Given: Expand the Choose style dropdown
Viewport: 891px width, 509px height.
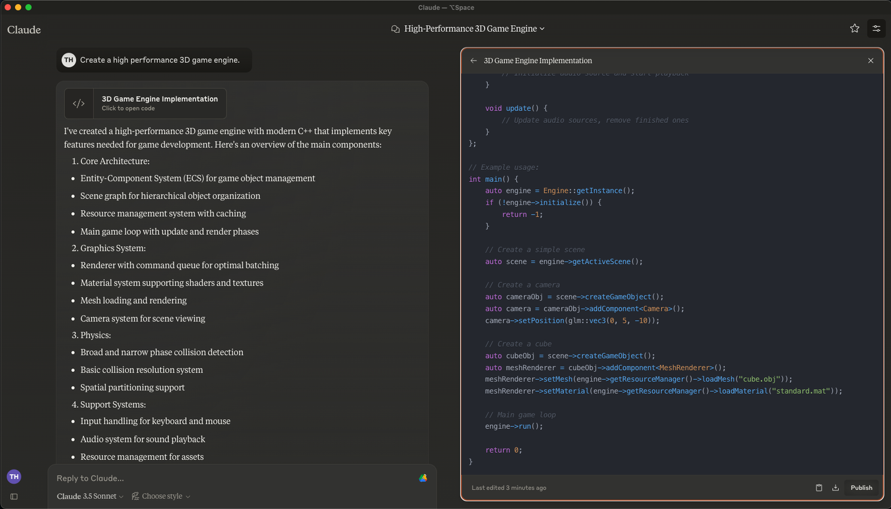Looking at the screenshot, I should (x=161, y=496).
